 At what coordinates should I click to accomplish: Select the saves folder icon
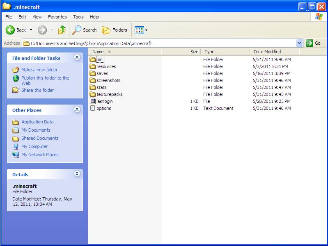click(x=93, y=73)
